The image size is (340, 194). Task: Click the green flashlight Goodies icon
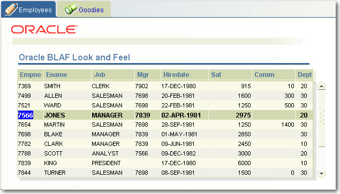coord(71,9)
